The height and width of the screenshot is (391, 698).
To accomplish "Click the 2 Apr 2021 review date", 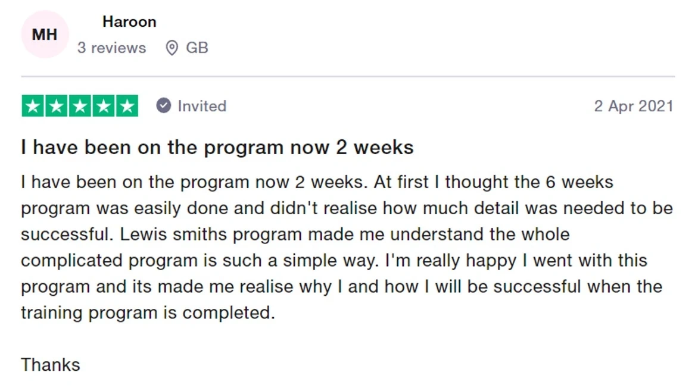I will pos(634,107).
